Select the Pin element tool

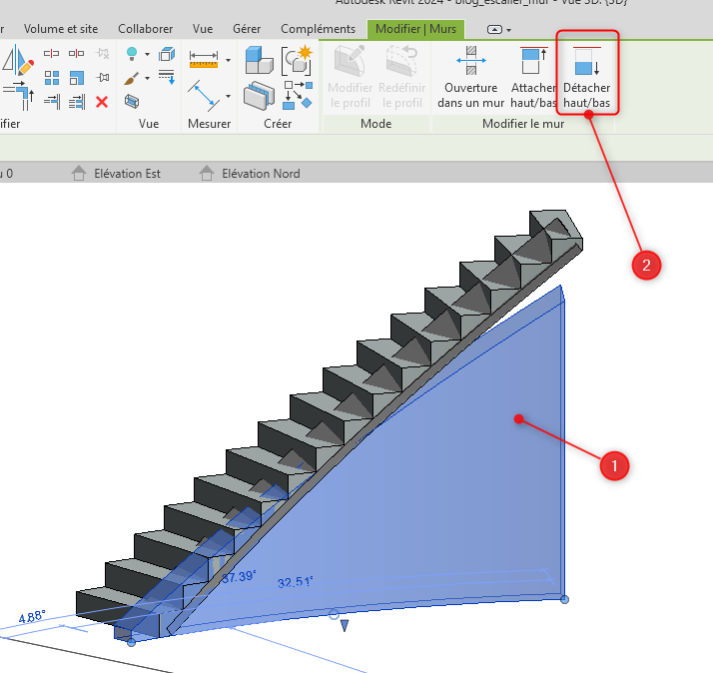click(x=102, y=77)
